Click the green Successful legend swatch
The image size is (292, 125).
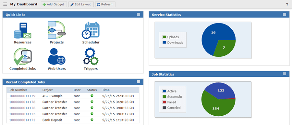164,97
